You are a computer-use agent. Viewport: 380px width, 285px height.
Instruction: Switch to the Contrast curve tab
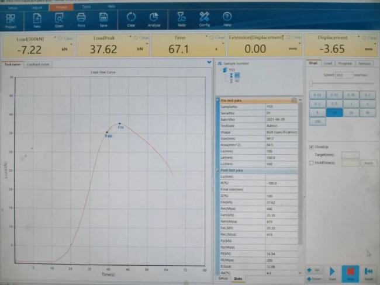click(x=38, y=64)
